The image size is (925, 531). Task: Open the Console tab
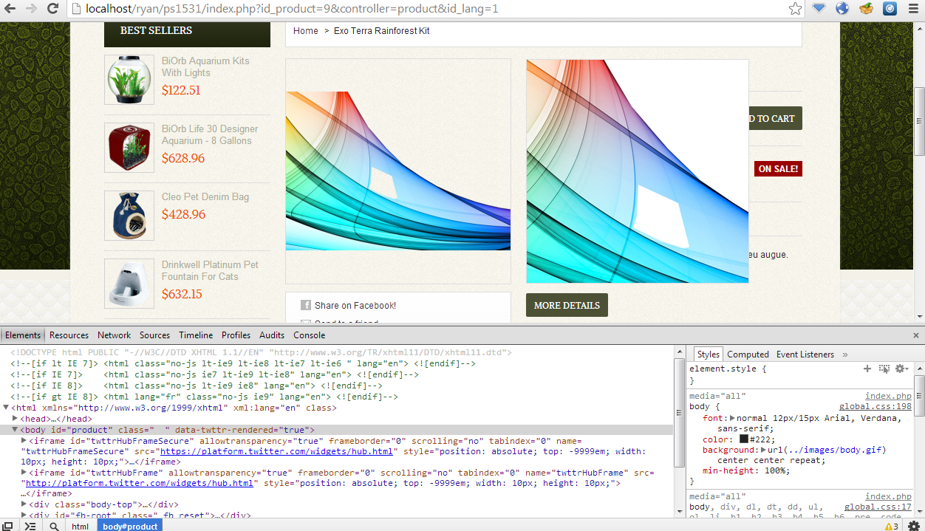tap(309, 335)
